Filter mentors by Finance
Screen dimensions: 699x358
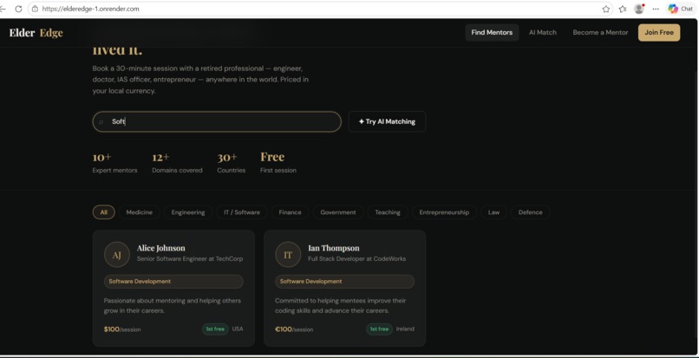[x=291, y=212]
